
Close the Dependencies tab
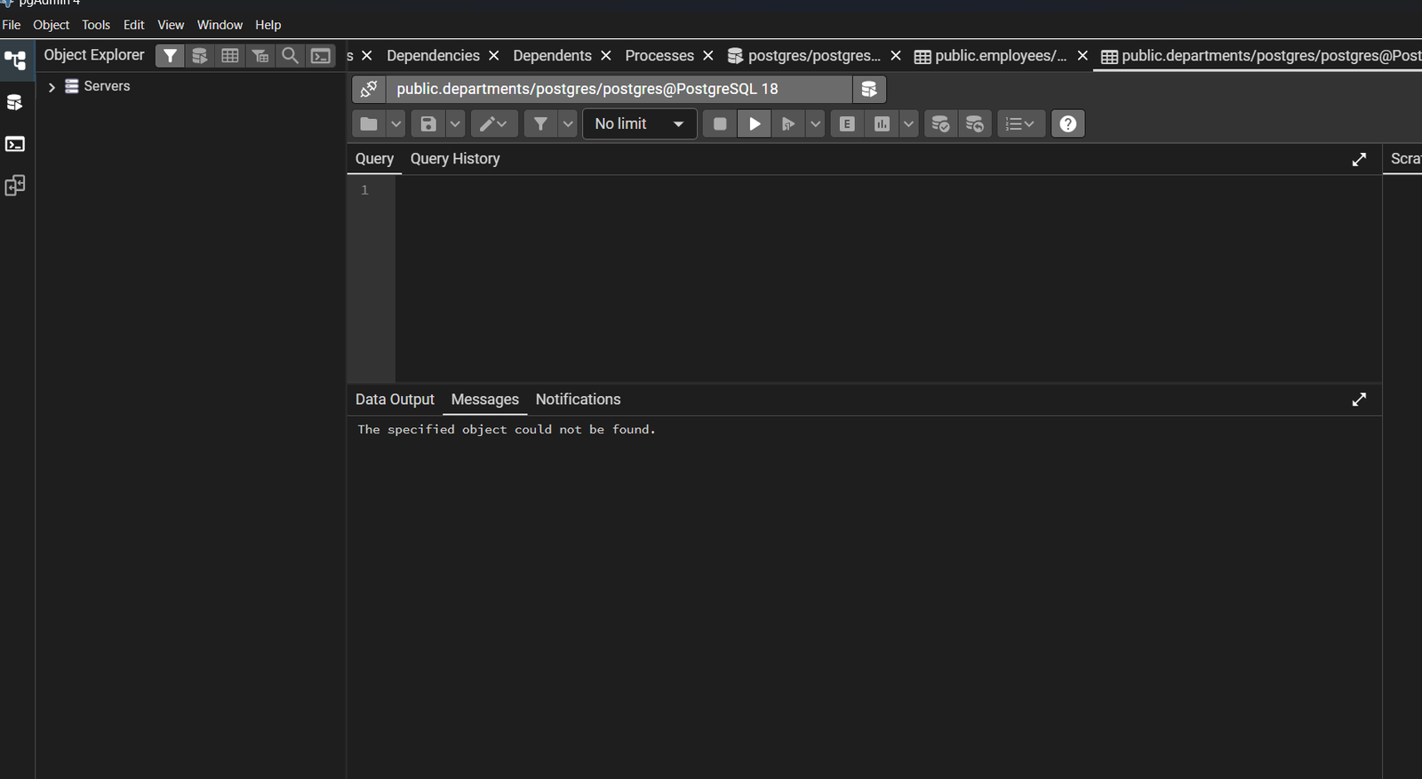coord(494,56)
